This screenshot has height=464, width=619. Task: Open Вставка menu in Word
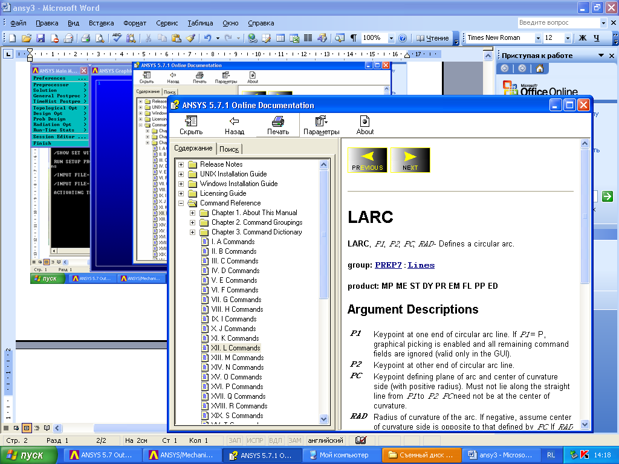101,23
